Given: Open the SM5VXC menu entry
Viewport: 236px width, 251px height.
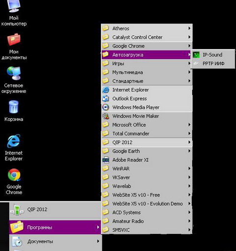Looking at the screenshot, I should [x=147, y=230].
